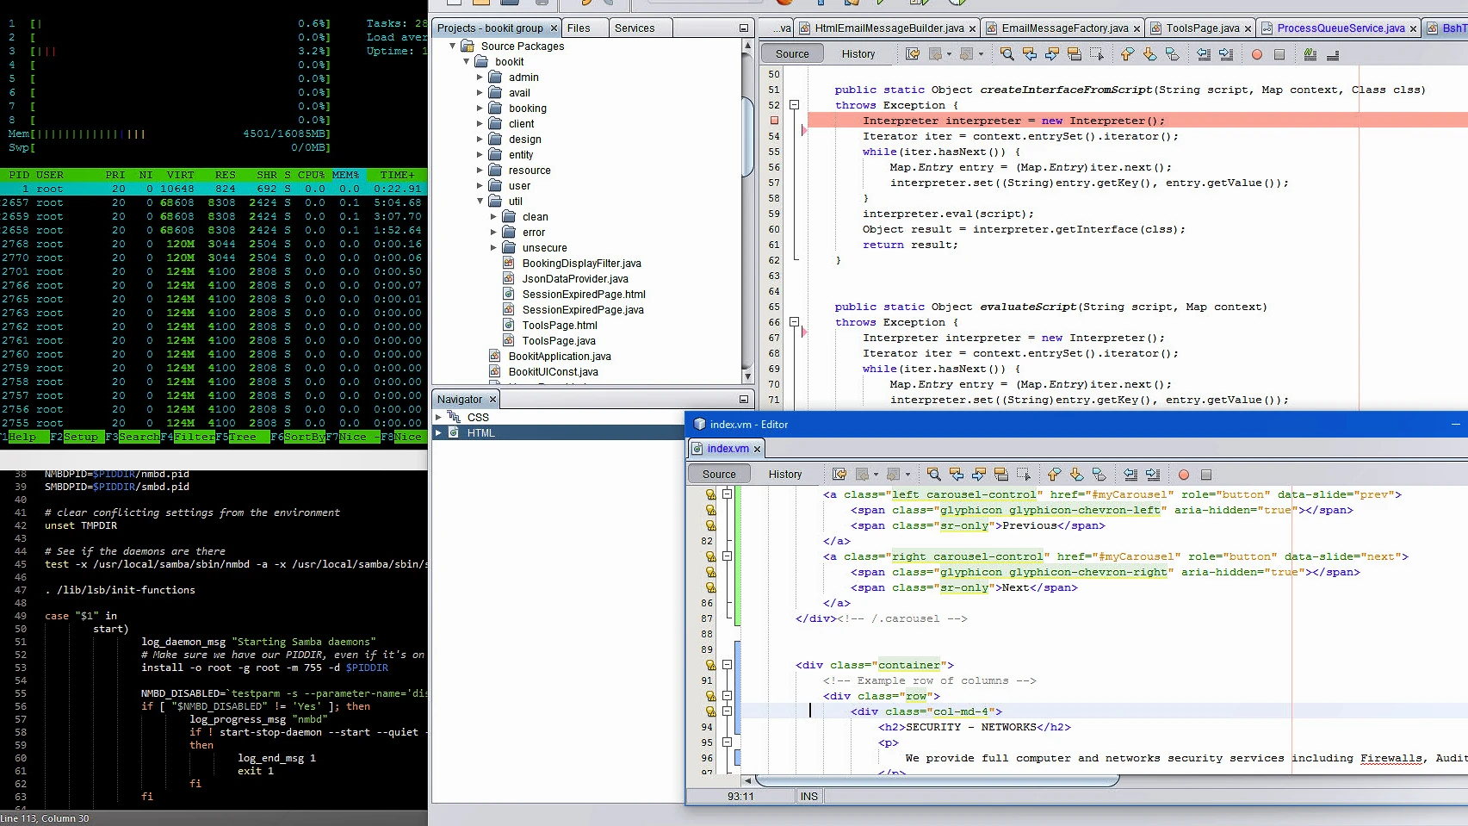1468x826 pixels.
Task: Close the Navigator panel
Action: click(493, 400)
